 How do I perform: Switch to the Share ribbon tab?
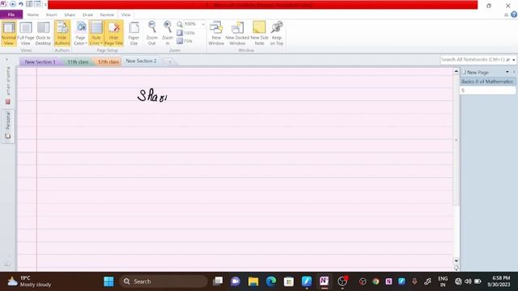coord(70,15)
